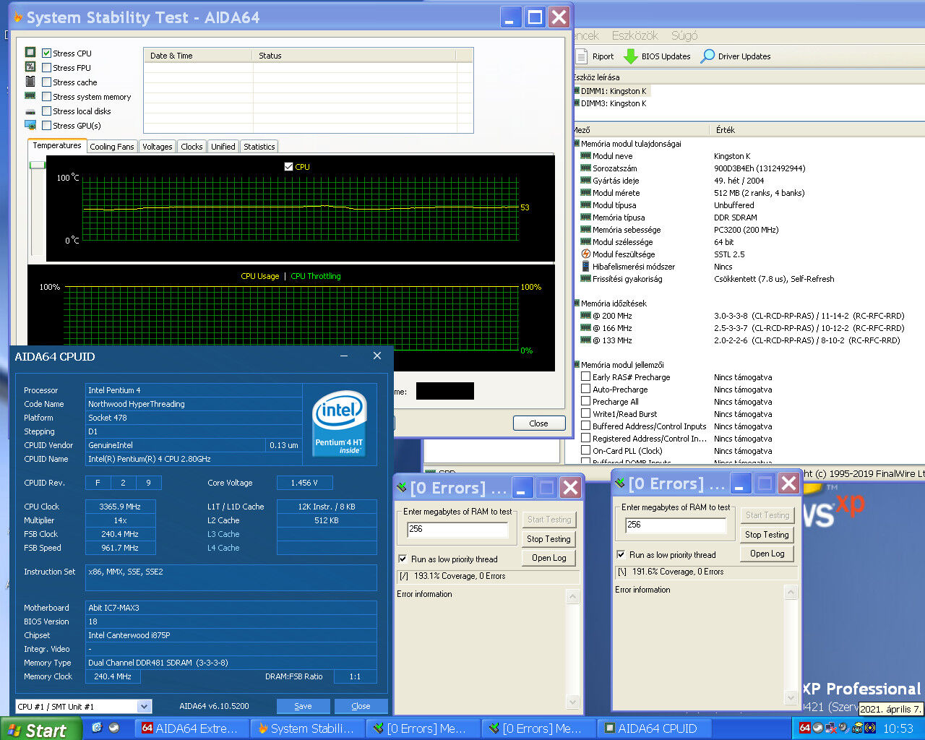Click the magnifier Driver Updates icon
The image size is (925, 740).
(707, 56)
